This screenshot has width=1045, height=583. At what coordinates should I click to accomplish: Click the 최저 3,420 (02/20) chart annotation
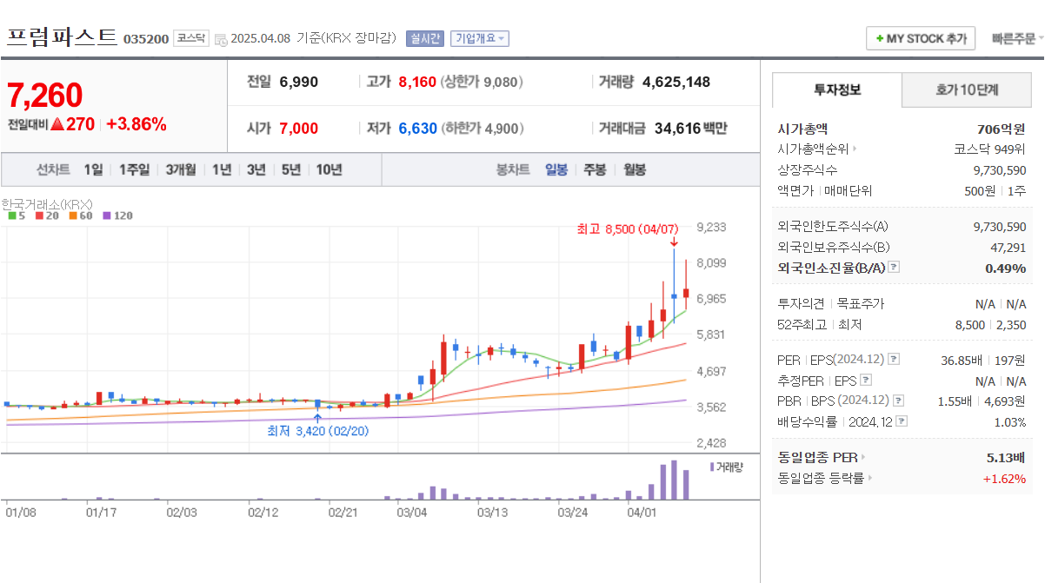click(x=317, y=431)
